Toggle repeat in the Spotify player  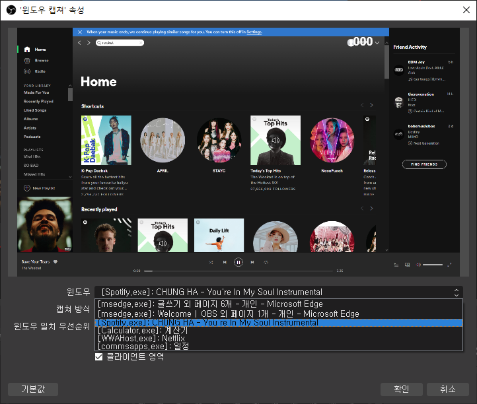click(266, 262)
